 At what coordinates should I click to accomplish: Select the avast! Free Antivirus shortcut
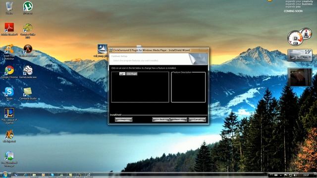tap(9, 51)
